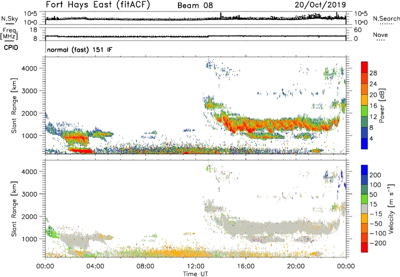Click the 'Freq. [MHz]' axis label
The height and width of the screenshot is (277, 400).
click(9, 34)
